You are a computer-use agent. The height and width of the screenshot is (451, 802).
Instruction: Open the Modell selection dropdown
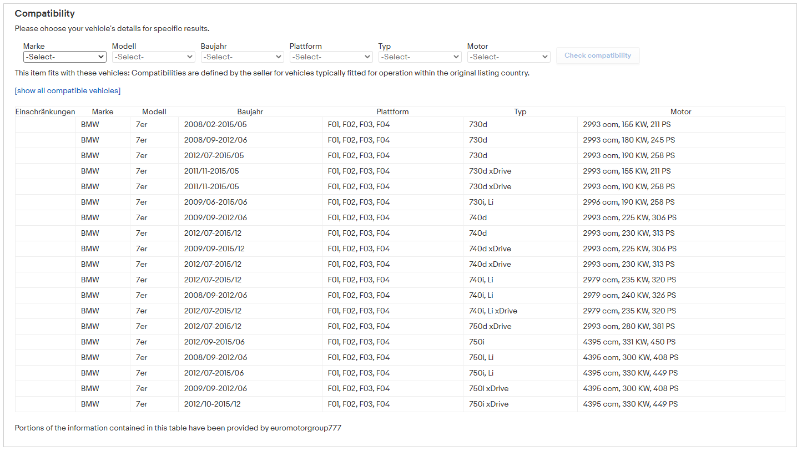pyautogui.click(x=153, y=57)
